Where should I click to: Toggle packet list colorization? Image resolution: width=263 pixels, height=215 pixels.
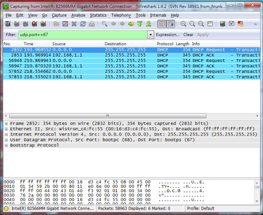tap(161, 24)
